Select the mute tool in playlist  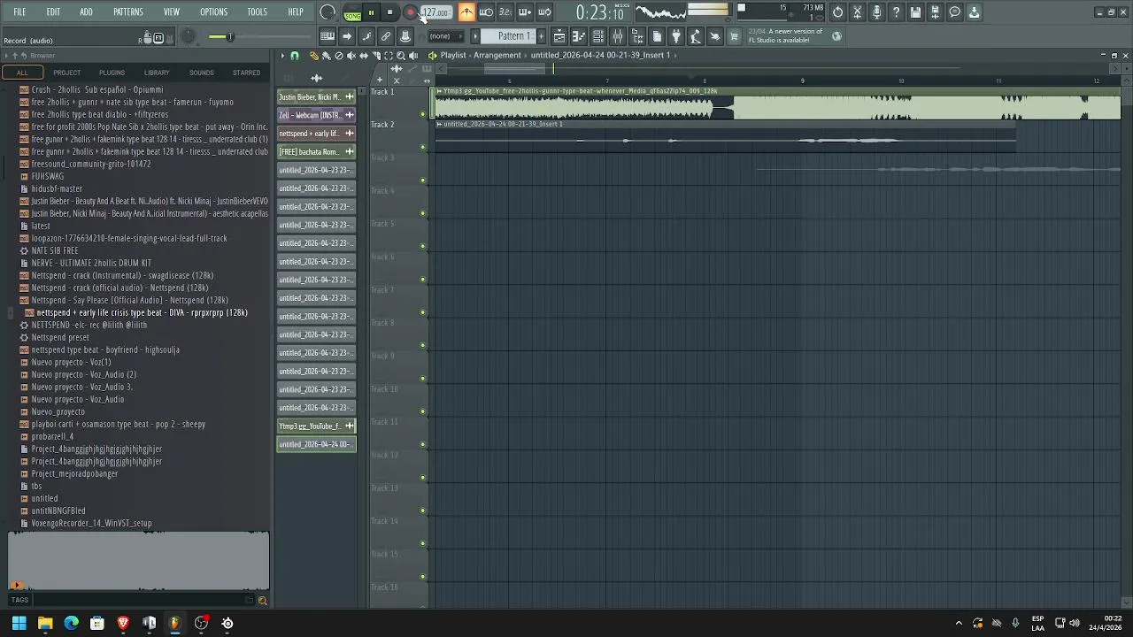(351, 56)
